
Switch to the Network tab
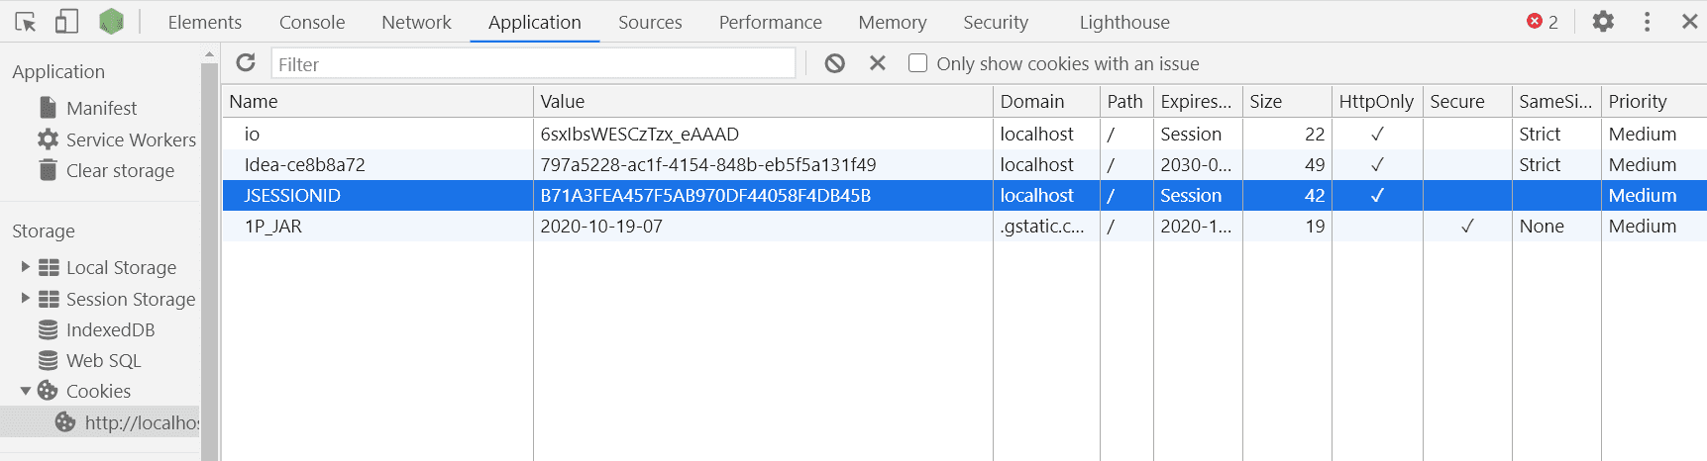point(416,22)
